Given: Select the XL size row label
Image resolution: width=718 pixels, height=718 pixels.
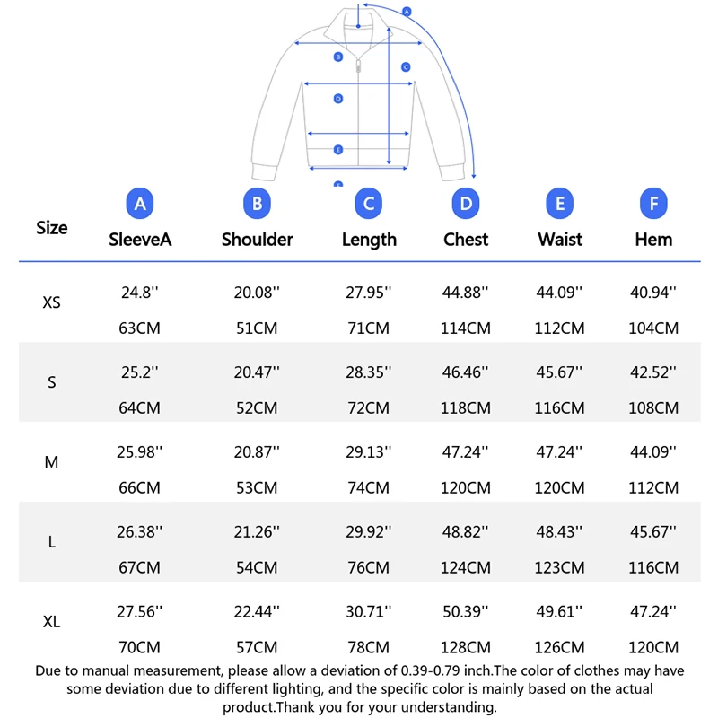Looking at the screenshot, I should point(51,621).
